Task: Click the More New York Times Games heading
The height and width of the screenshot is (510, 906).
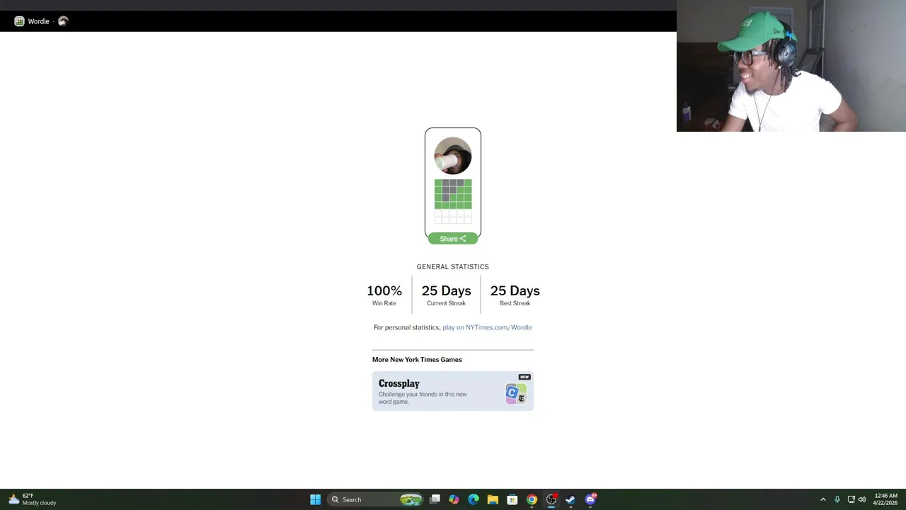Action: tap(417, 360)
